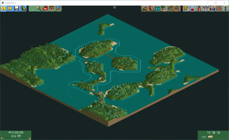Click the weather cloud-sun icon
Image resolution: width=229 pixels, height=140 pixels.
(211, 137)
